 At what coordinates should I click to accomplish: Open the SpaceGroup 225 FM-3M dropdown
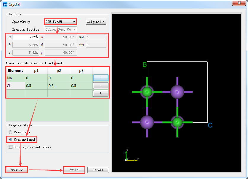(x=60, y=22)
